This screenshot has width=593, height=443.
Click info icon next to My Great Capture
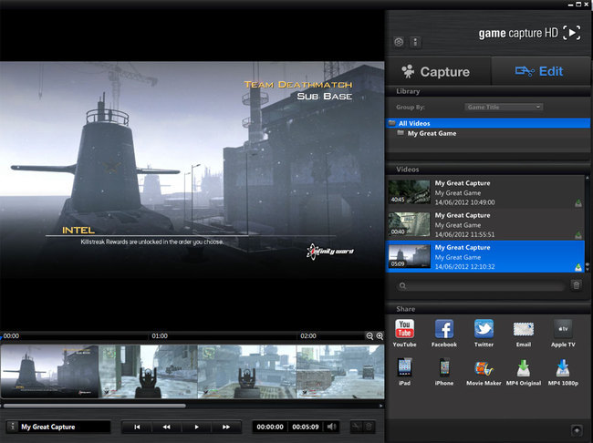(x=12, y=427)
